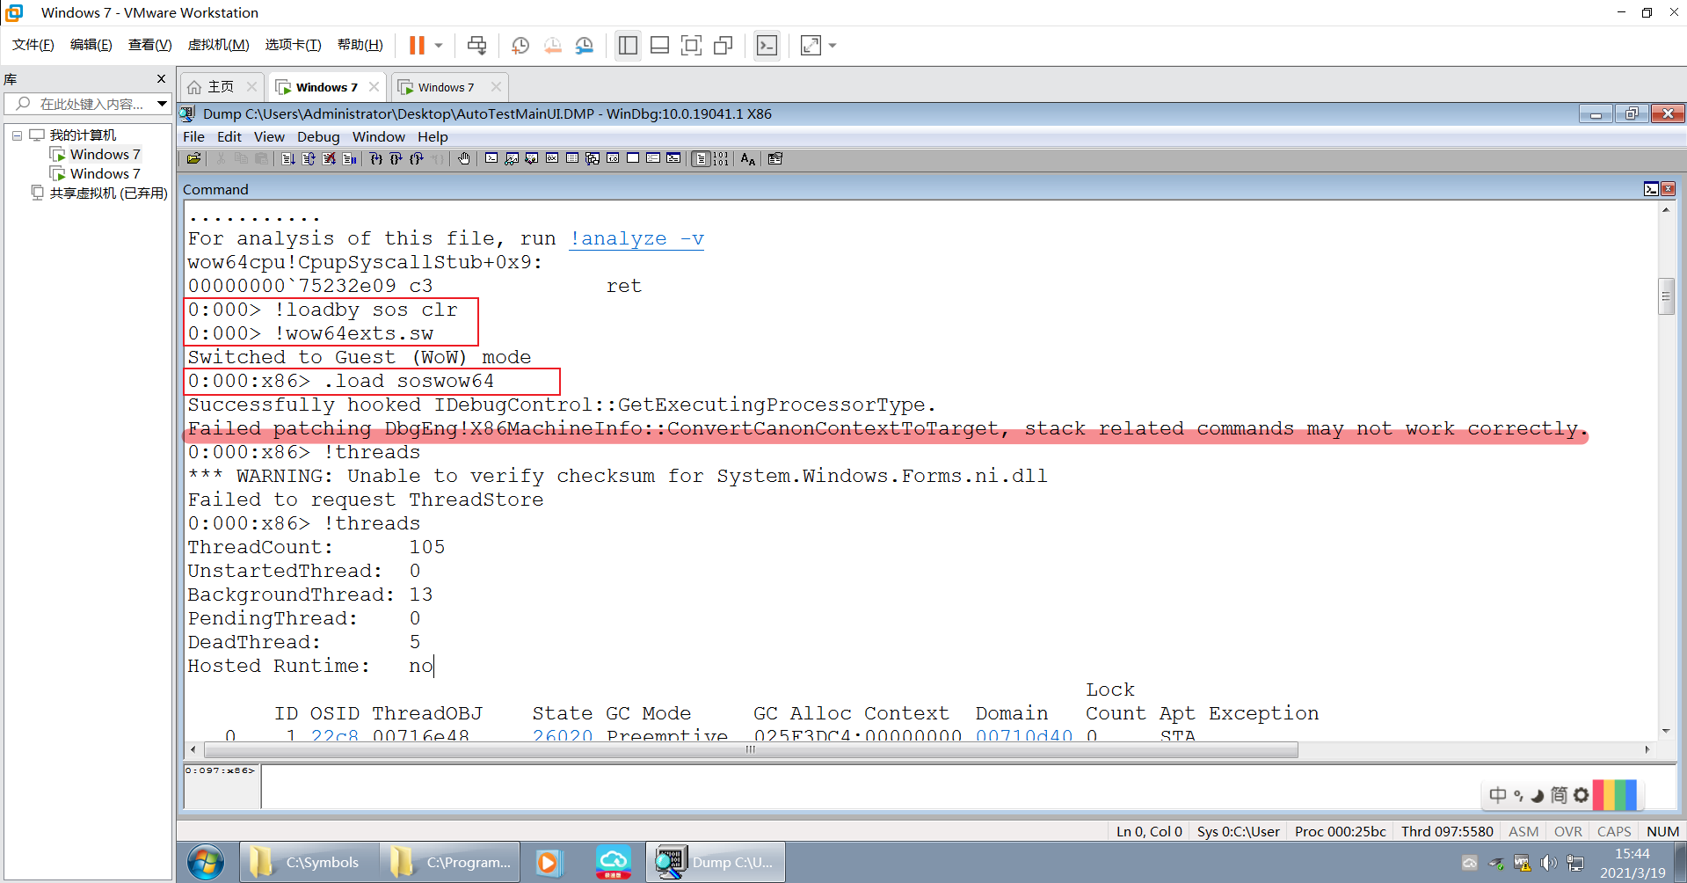Pause the virtual machine
This screenshot has width=1687, height=883.
pos(417,46)
